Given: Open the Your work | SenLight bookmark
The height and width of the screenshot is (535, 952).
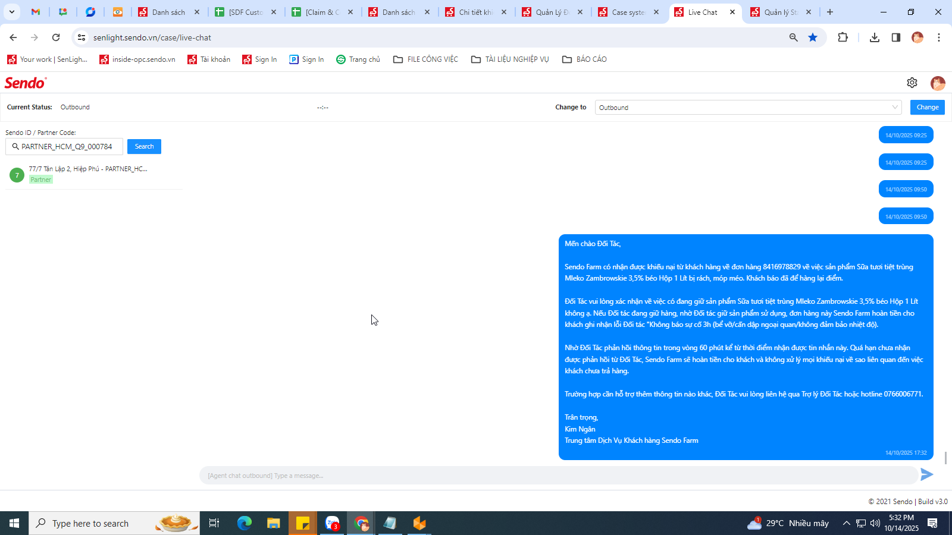Looking at the screenshot, I should (47, 59).
